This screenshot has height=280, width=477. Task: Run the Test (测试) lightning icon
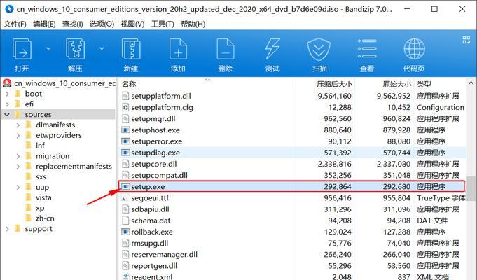coord(272,48)
